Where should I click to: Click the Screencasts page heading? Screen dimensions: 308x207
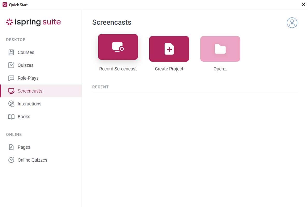click(112, 22)
